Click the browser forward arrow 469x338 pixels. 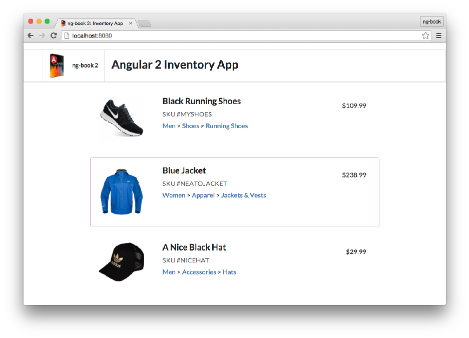pyautogui.click(x=42, y=35)
